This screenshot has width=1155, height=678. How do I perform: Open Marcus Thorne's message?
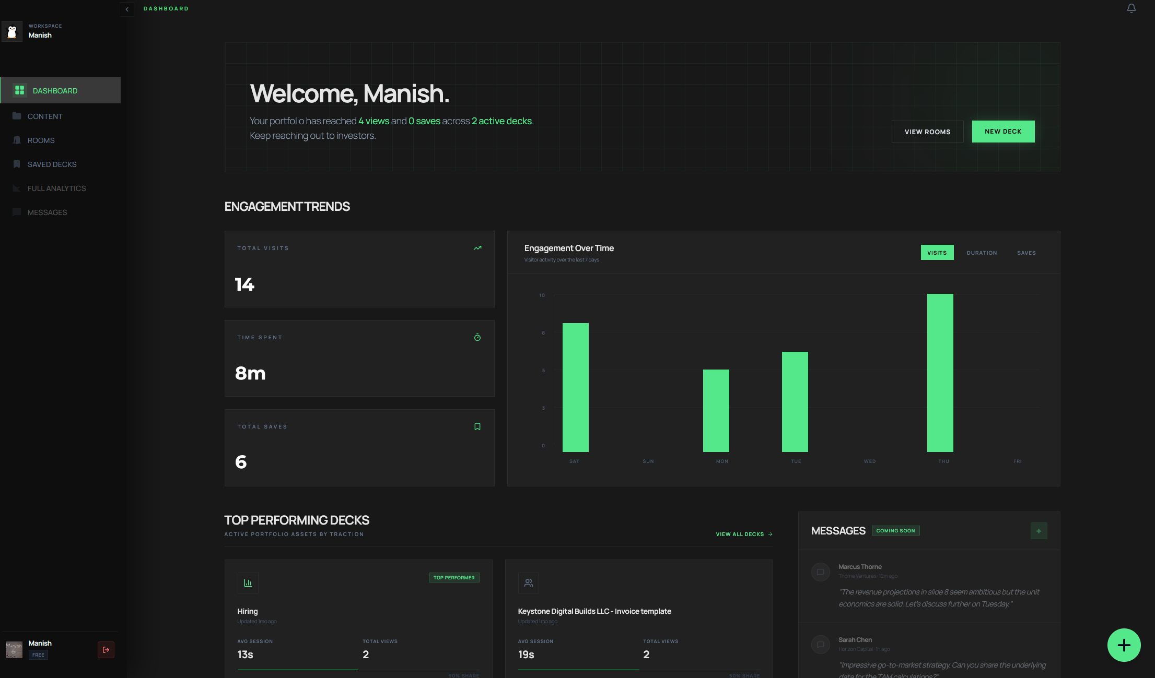(x=929, y=586)
